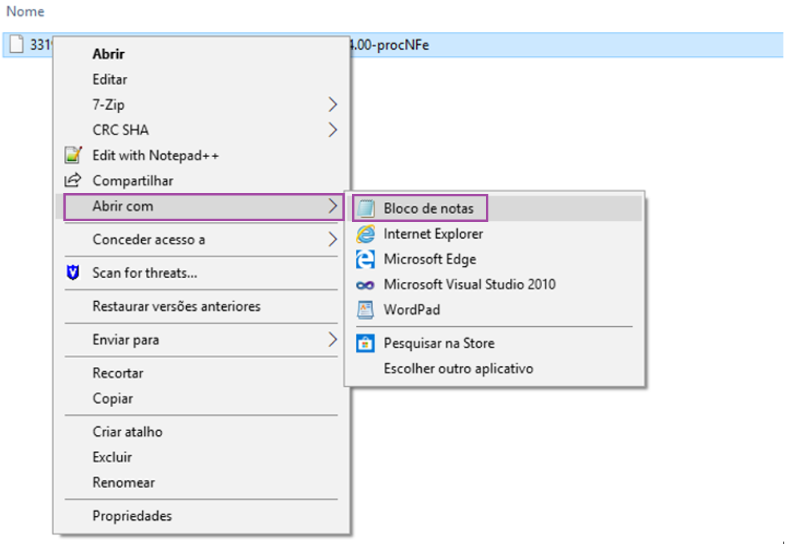Select Excluir from context menu

201,457
